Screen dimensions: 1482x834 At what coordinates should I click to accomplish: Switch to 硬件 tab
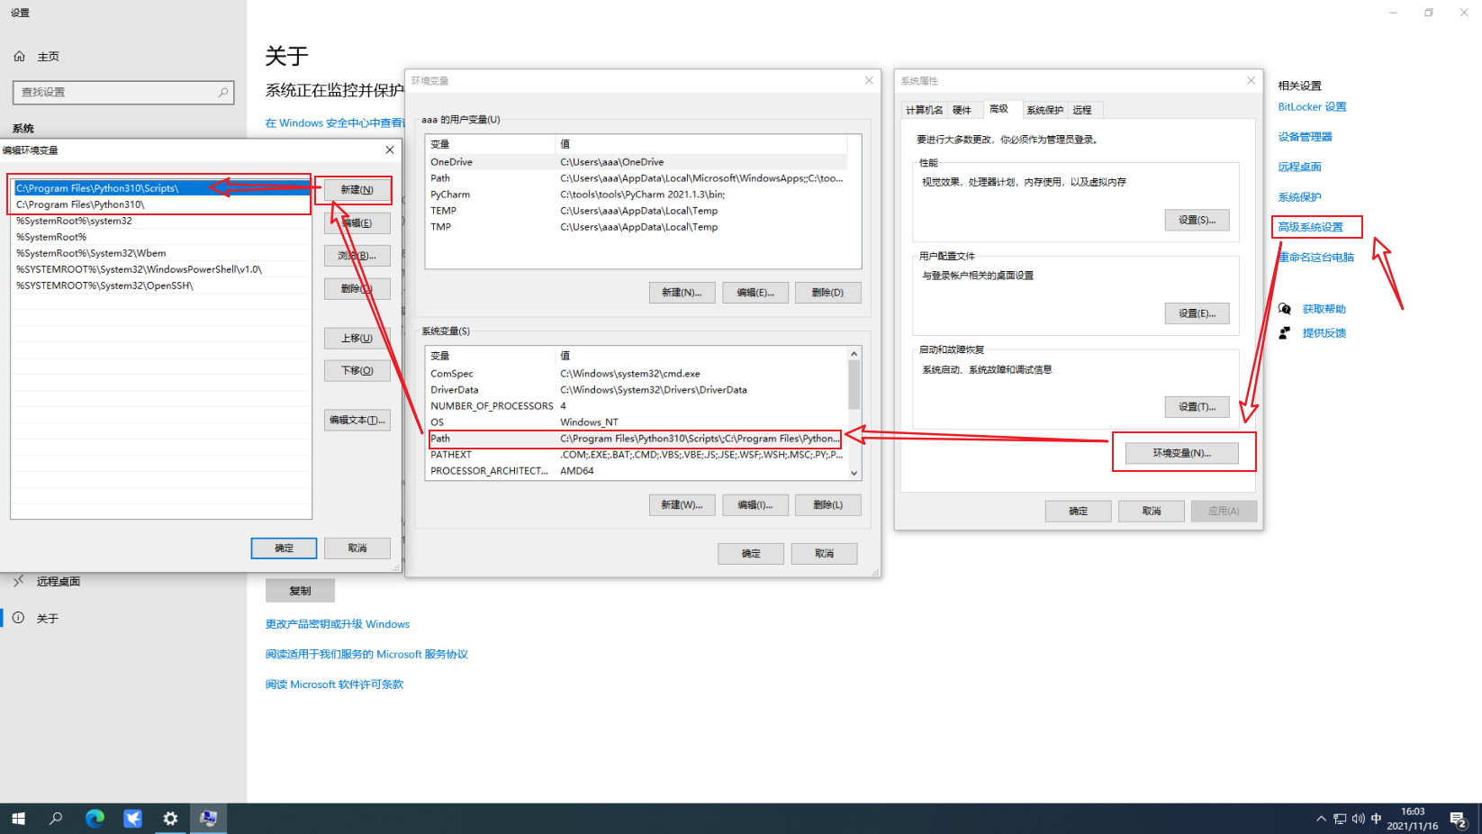(x=962, y=110)
